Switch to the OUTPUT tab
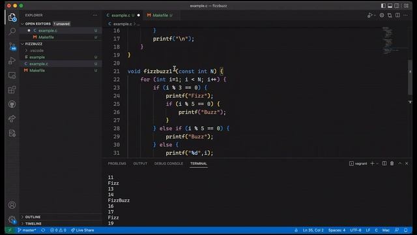The image size is (417, 235). [140, 163]
